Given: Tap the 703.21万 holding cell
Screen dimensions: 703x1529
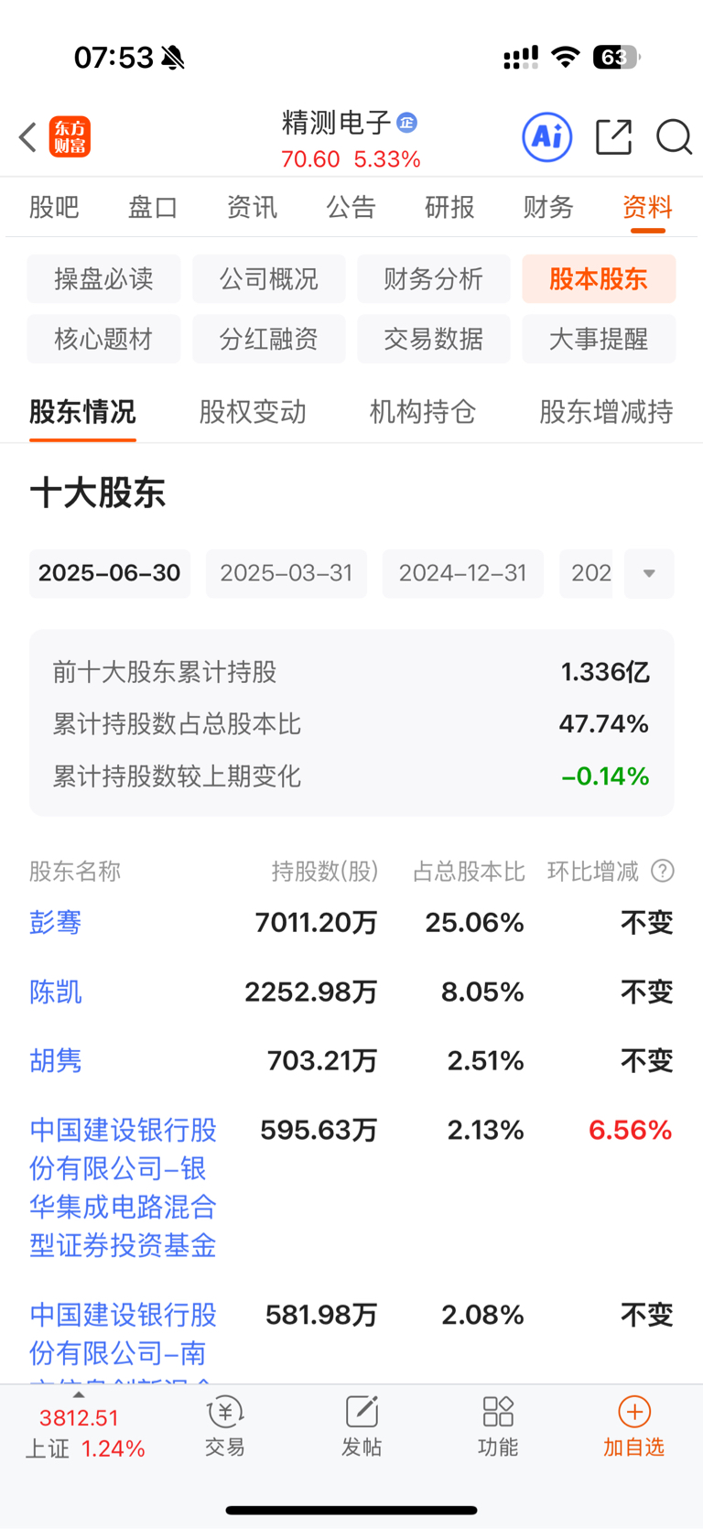Looking at the screenshot, I should point(322,1060).
